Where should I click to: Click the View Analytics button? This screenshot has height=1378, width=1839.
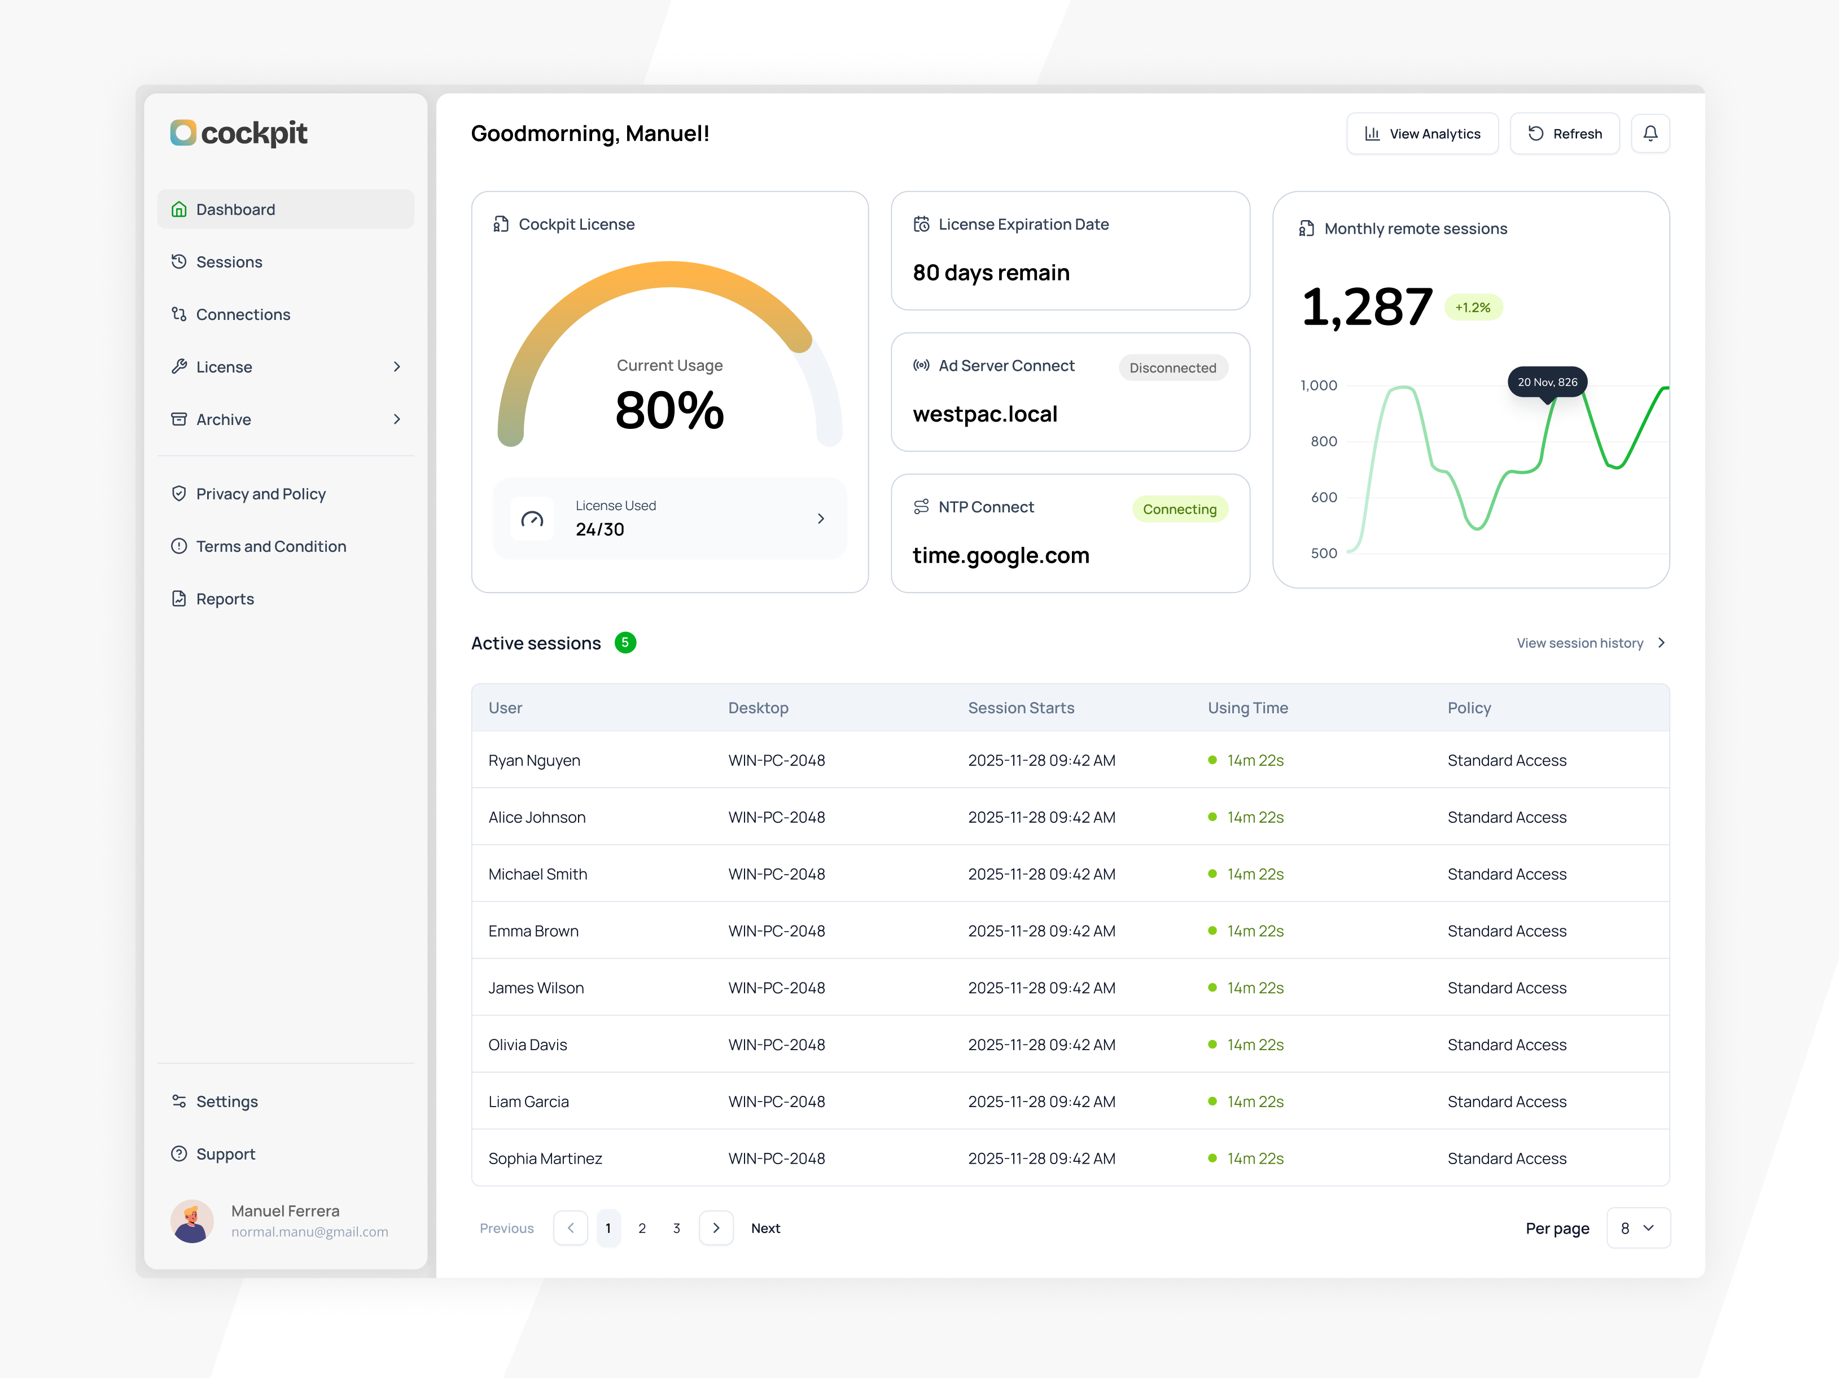pyautogui.click(x=1422, y=133)
